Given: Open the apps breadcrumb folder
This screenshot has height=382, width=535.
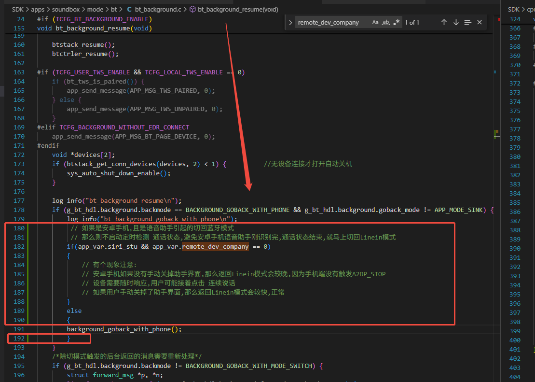Looking at the screenshot, I should [x=38, y=9].
